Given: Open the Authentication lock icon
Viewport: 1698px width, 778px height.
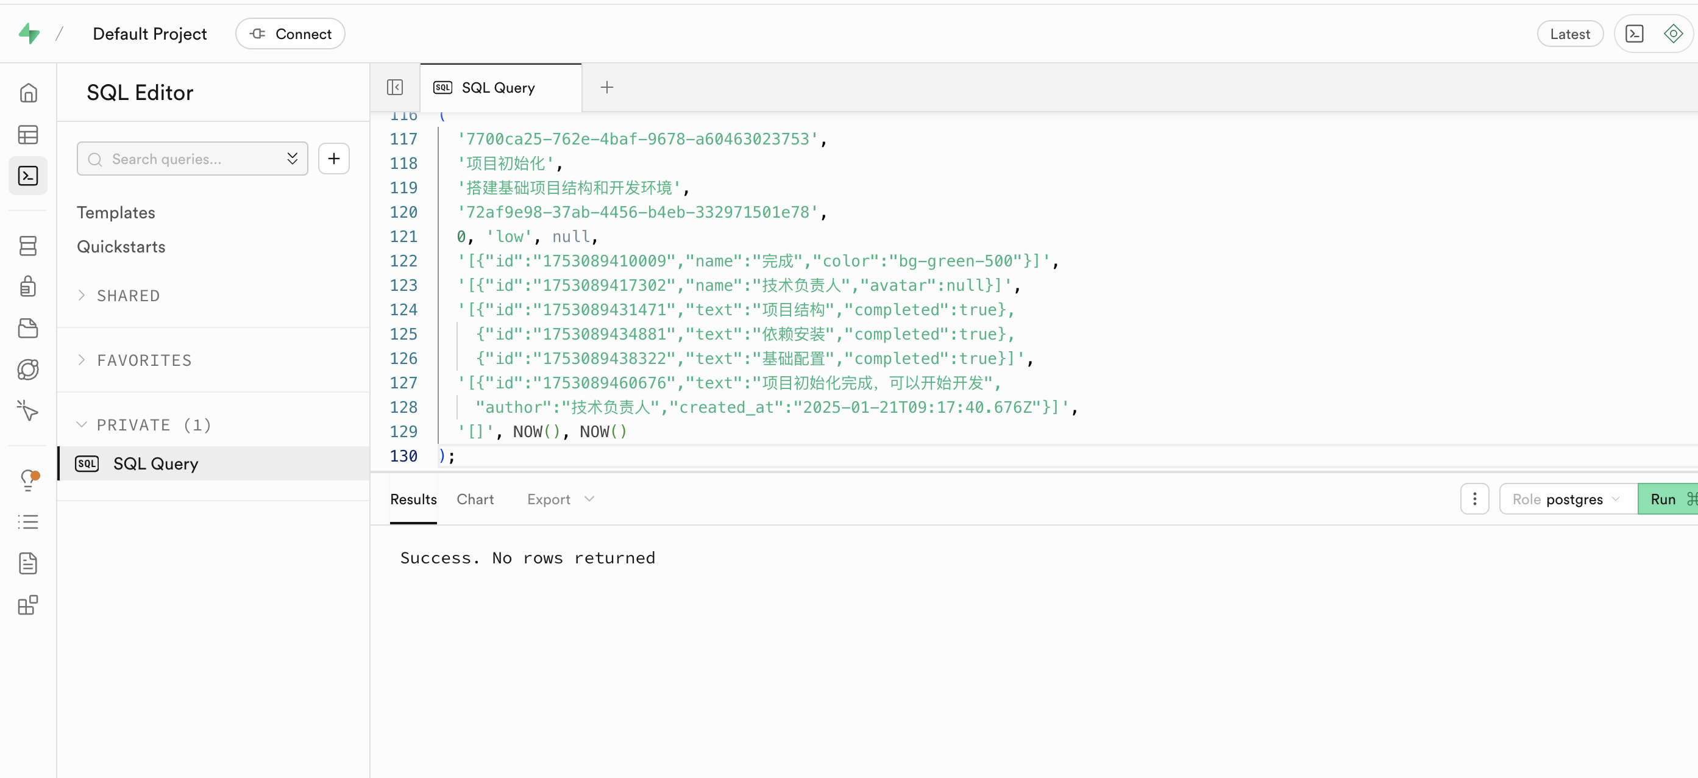Looking at the screenshot, I should pyautogui.click(x=27, y=287).
